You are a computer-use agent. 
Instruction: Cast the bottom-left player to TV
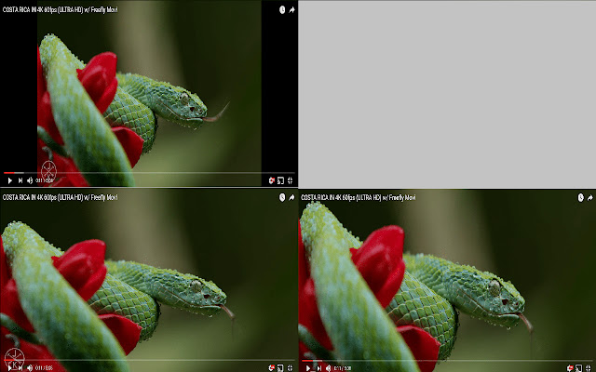coord(280,368)
